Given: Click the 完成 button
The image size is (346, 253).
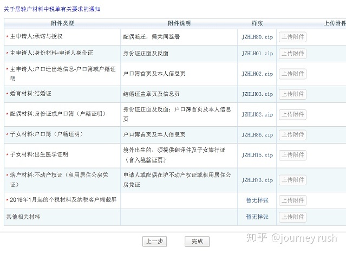Looking at the screenshot, I should (x=197, y=241).
